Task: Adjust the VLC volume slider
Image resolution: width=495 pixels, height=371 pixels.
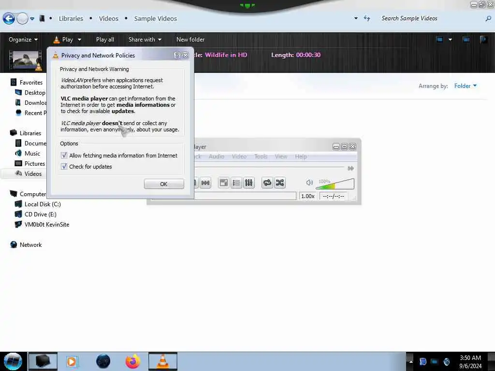Action: 335,183
